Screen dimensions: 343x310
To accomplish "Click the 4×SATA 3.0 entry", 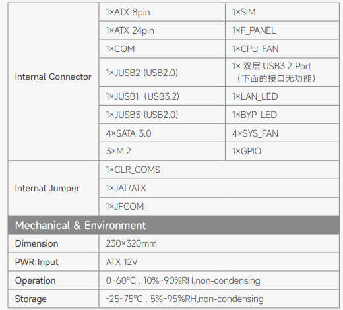I will 162,133.
